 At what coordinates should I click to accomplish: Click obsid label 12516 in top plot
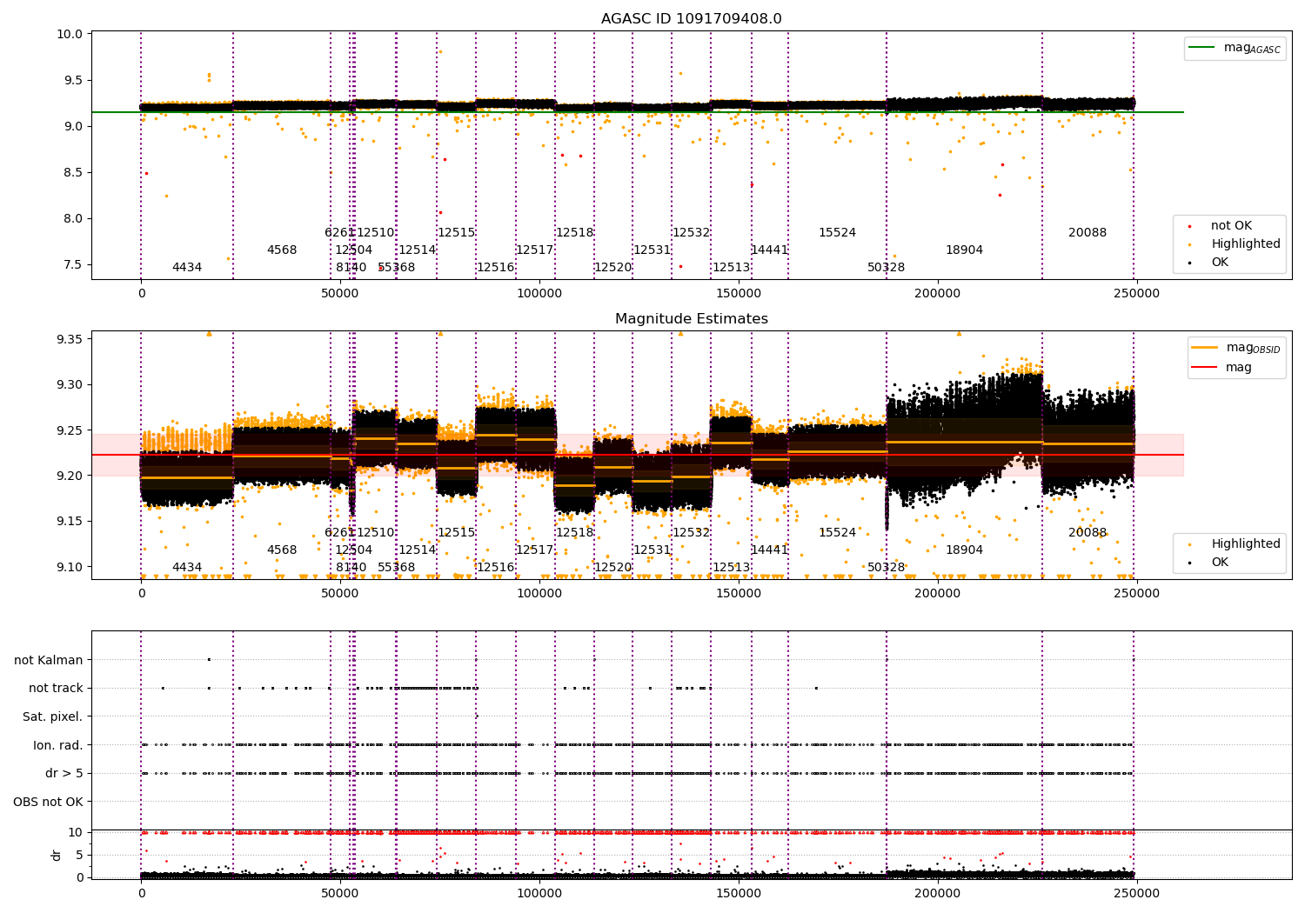coord(495,268)
